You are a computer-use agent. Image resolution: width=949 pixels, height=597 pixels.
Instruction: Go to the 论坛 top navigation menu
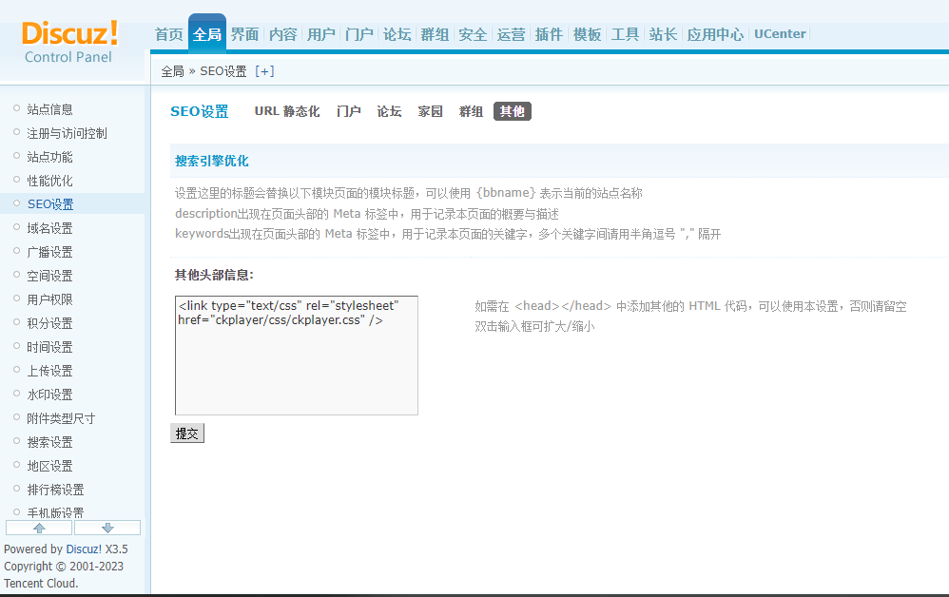pos(397,34)
